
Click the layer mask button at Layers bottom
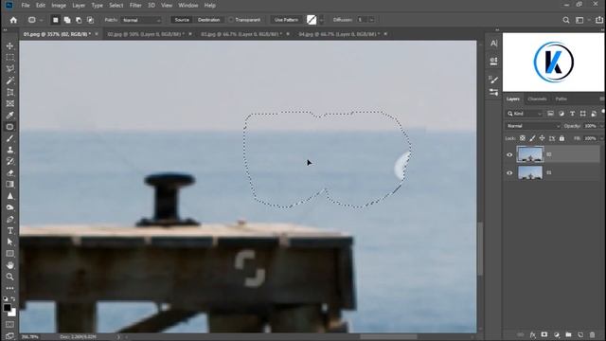(x=544, y=334)
